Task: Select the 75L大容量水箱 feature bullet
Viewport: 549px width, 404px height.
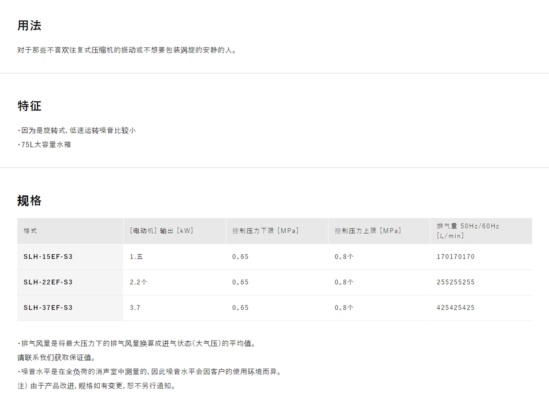Action: tap(45, 145)
